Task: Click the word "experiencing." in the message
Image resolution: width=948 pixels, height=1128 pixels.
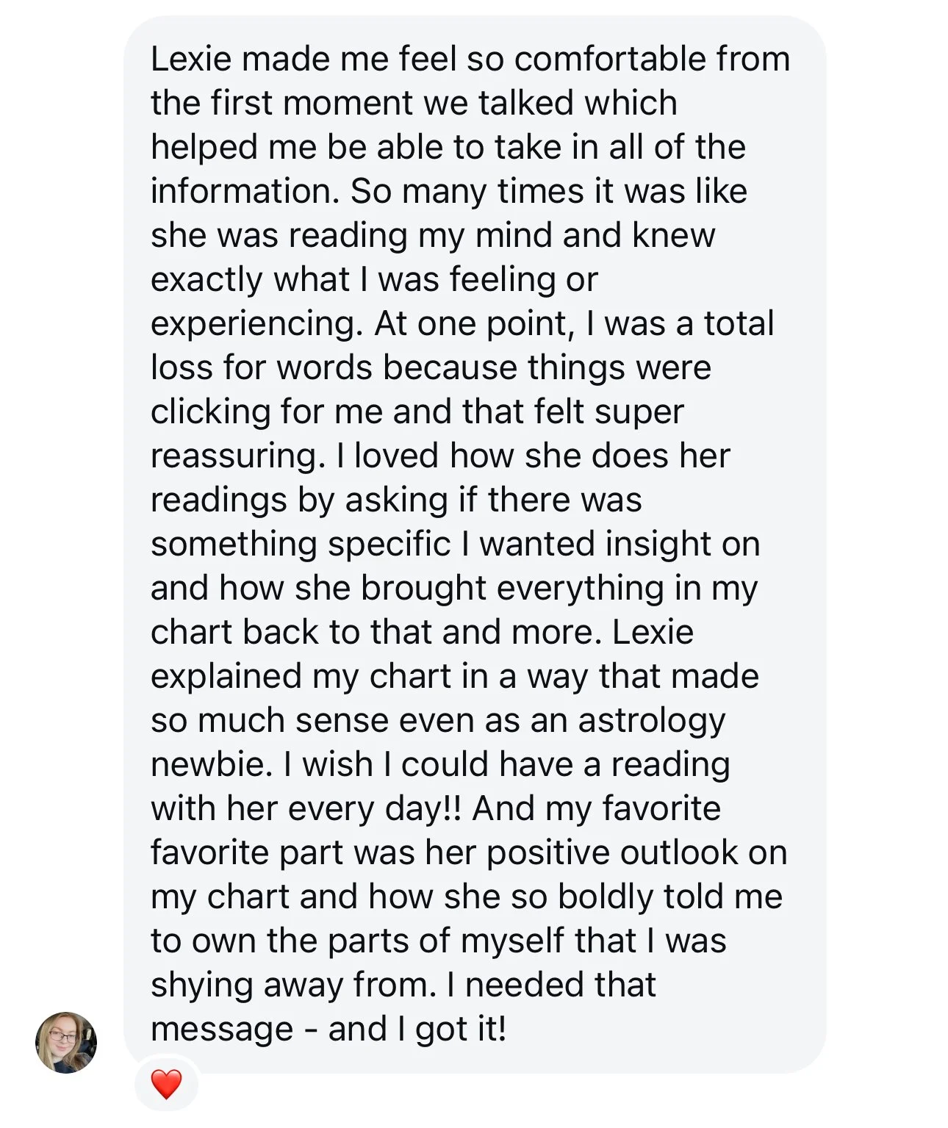Action: click(256, 324)
